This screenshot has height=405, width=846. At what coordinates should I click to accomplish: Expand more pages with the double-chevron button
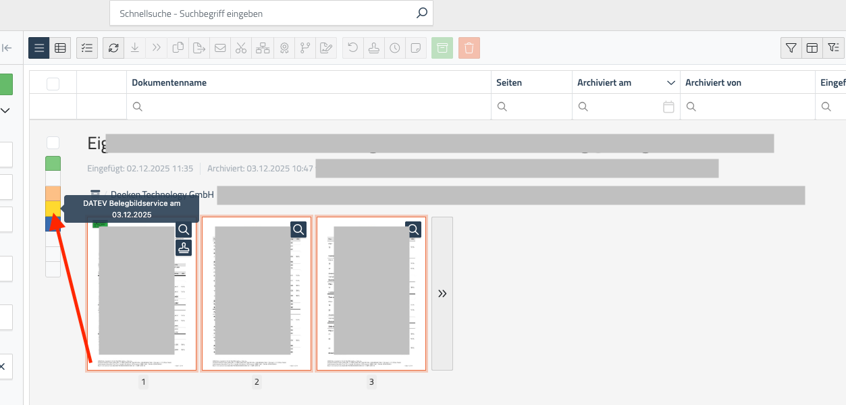tap(442, 294)
